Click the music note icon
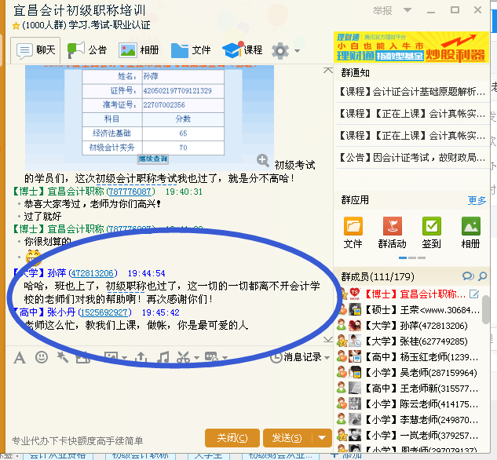The image size is (497, 460). [163, 358]
